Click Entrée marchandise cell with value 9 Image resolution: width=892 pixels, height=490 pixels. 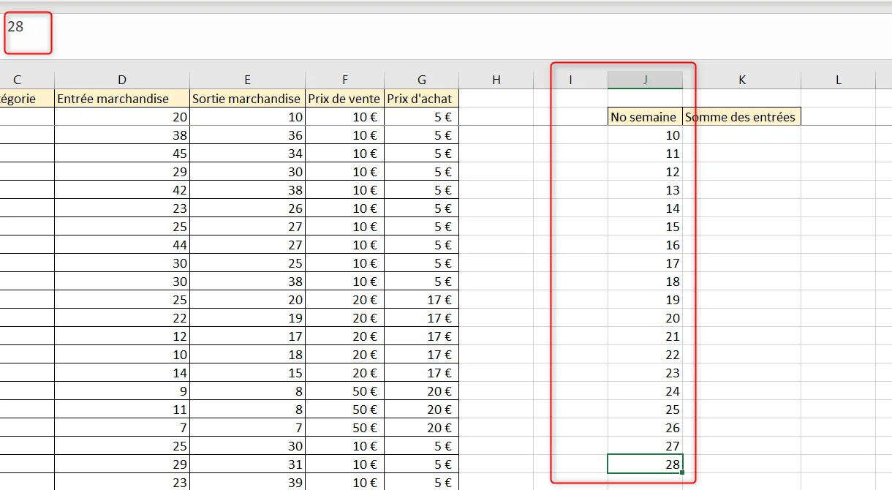click(x=122, y=391)
